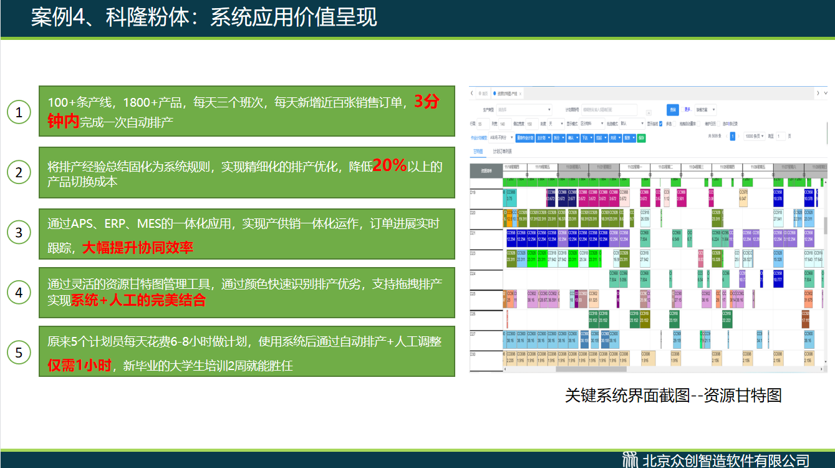The width and height of the screenshot is (835, 468).
Task: Click the 列宽 field showing 140
Action: coord(505,124)
